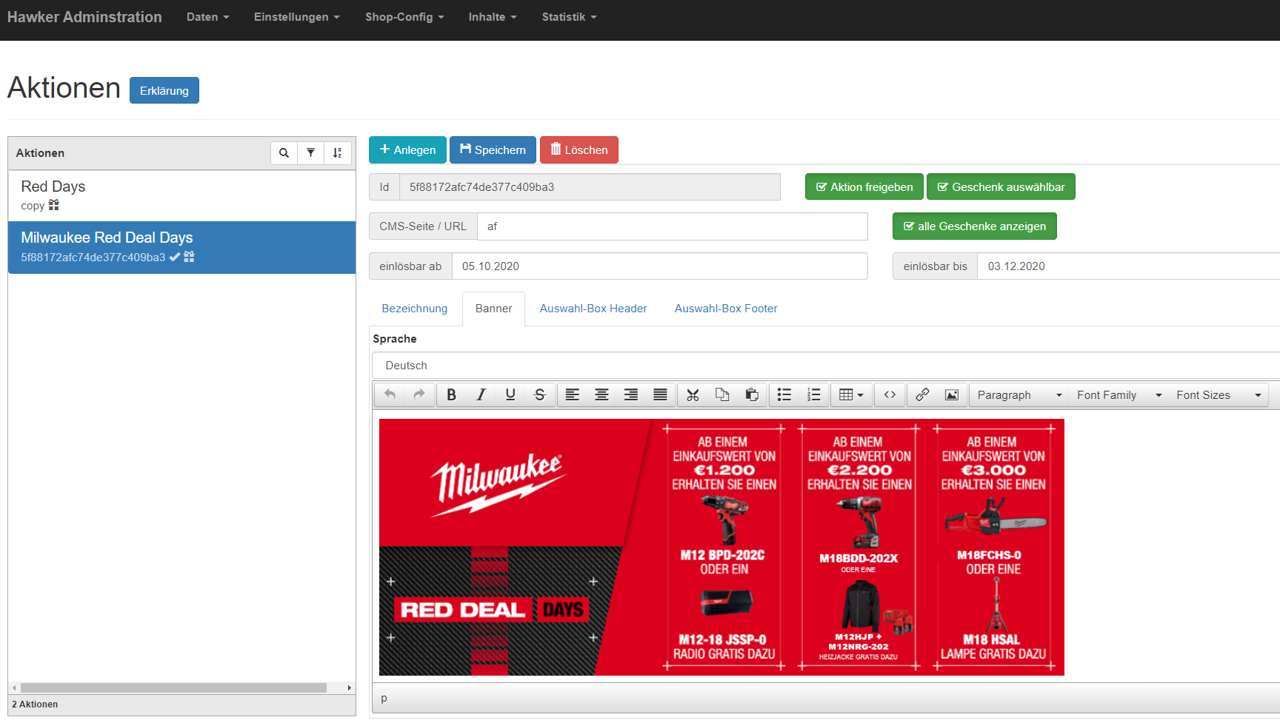1280x723 pixels.
Task: Switch to the Bezeichnung tab
Action: [x=415, y=309]
